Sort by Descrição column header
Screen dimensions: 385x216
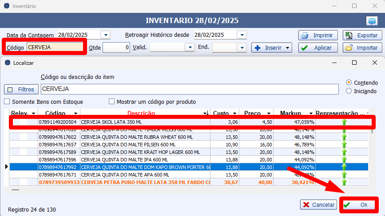141,113
